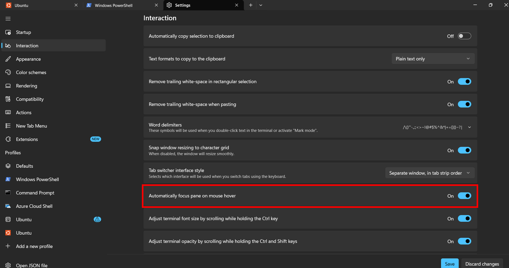This screenshot has width=509, height=268.
Task: Click the warning triangle badge next to Ubuntu
Action: 97,219
